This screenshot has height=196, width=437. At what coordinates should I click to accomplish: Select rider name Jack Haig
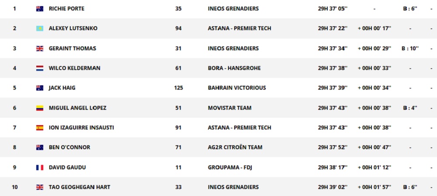[x=62, y=88]
